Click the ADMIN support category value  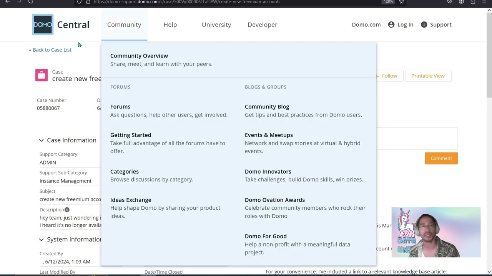[48, 163]
